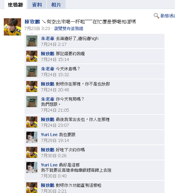Click the 動態過濾 filter link

tap(168, 16)
